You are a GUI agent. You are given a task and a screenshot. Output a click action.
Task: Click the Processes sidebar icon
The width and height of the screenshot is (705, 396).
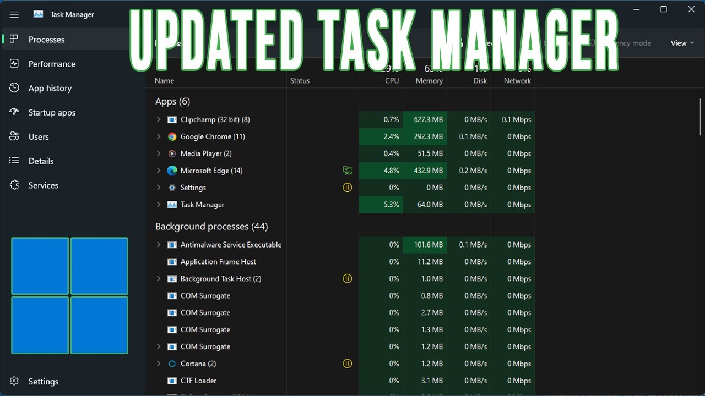[14, 39]
